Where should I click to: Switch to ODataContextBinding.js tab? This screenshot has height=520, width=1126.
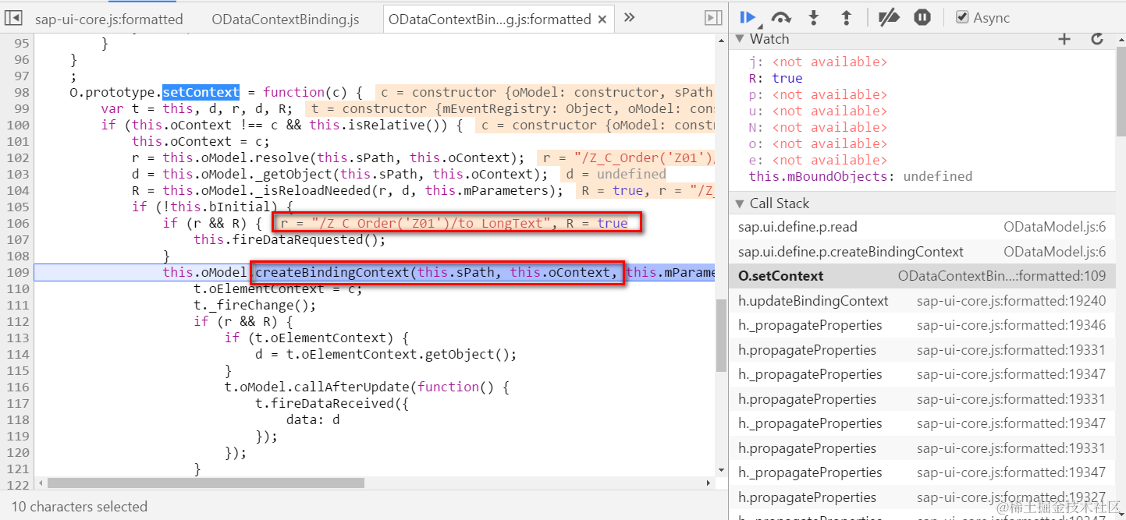[x=286, y=19]
